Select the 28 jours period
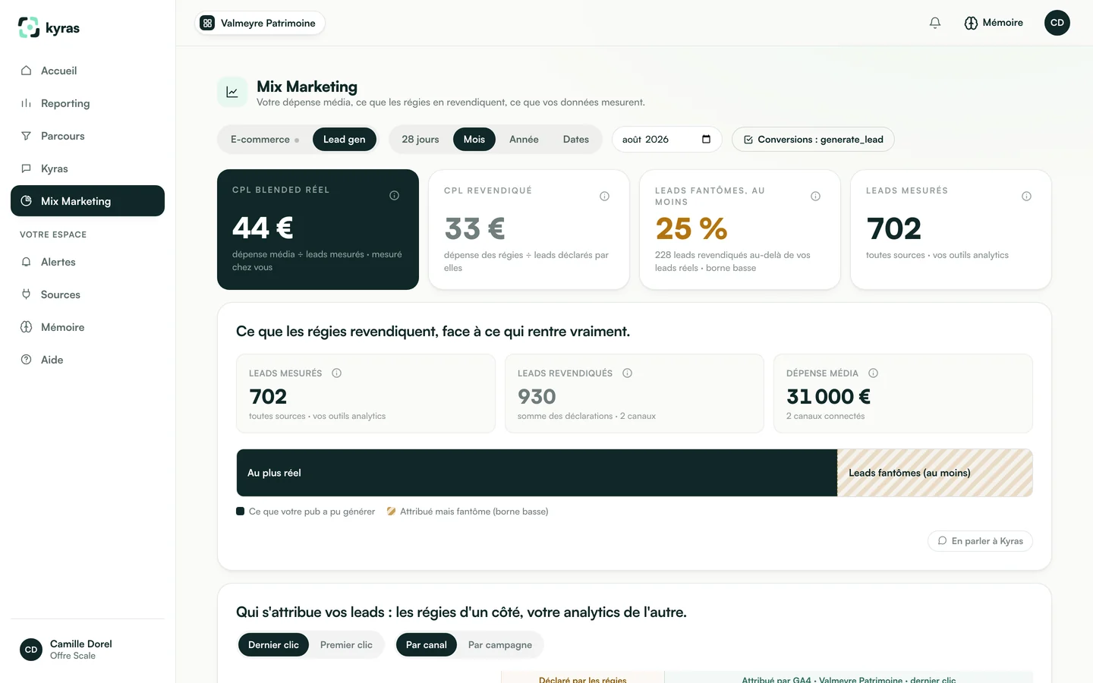Screen dimensions: 1093x683 (421, 140)
